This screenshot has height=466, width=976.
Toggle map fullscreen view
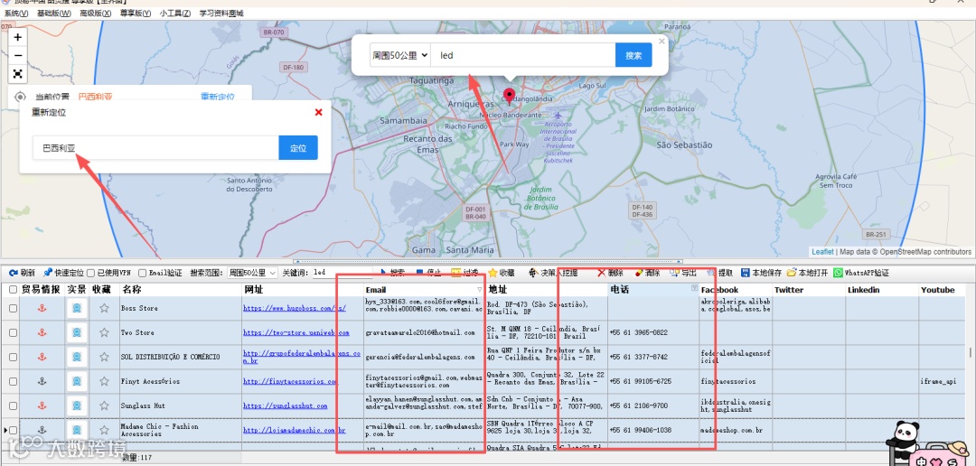pyautogui.click(x=18, y=74)
